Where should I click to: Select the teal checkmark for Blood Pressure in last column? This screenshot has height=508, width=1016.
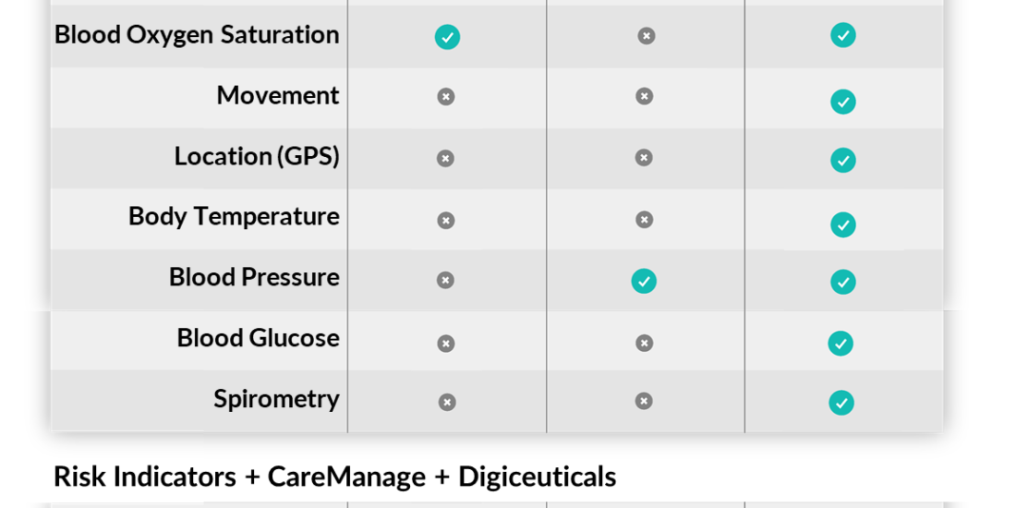point(843,282)
